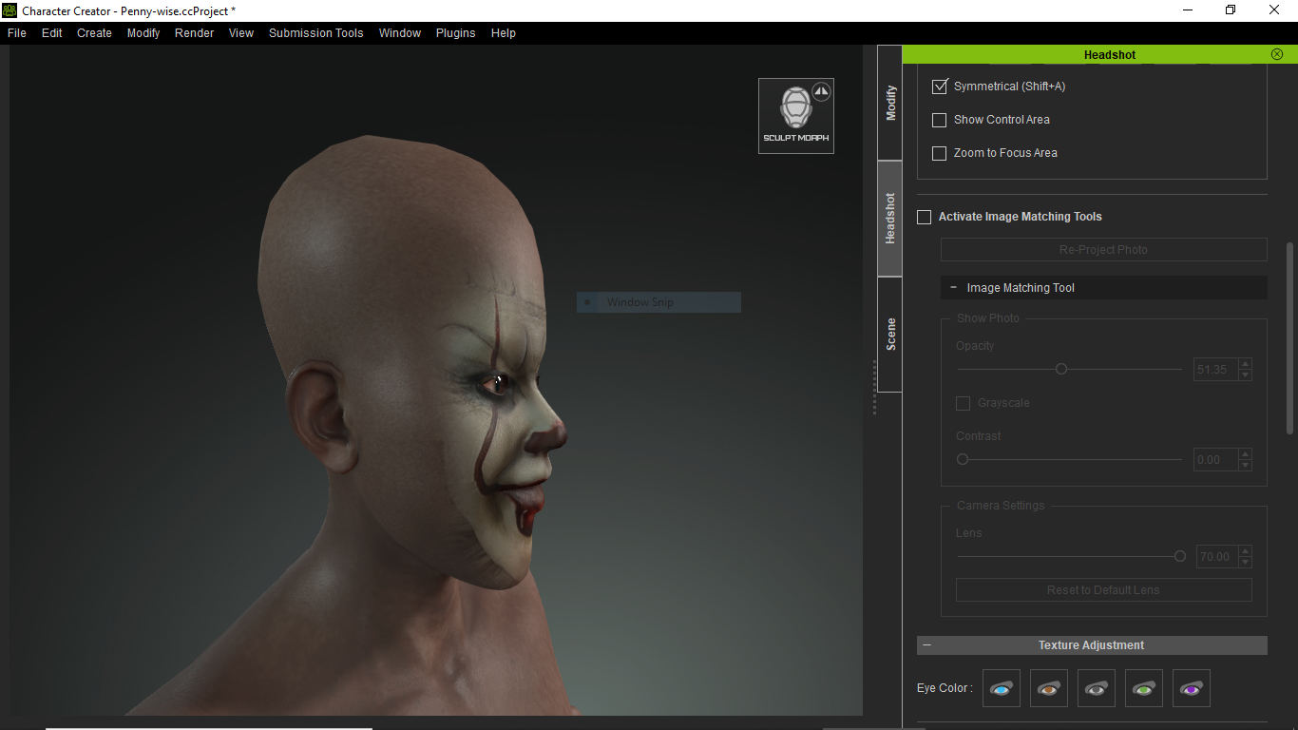Click the Lens value field 70.00
The image size is (1298, 730).
(x=1215, y=557)
